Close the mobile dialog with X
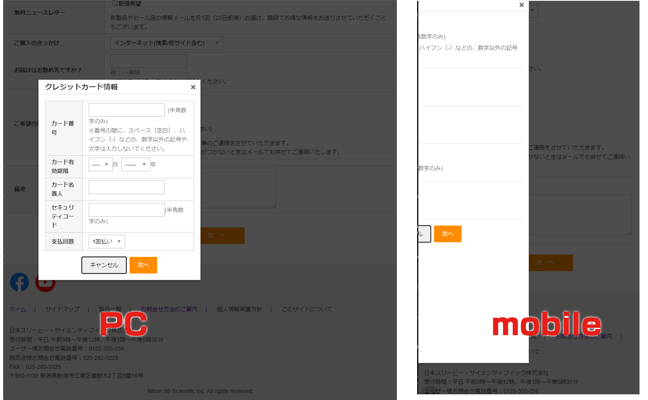 click(x=522, y=5)
